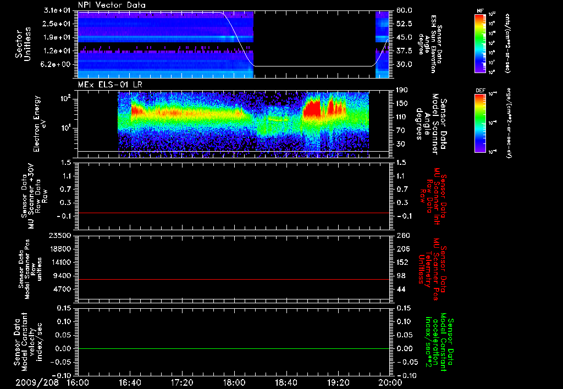Click the 16:00 time axis label
The width and height of the screenshot is (563, 389).
pos(78,382)
